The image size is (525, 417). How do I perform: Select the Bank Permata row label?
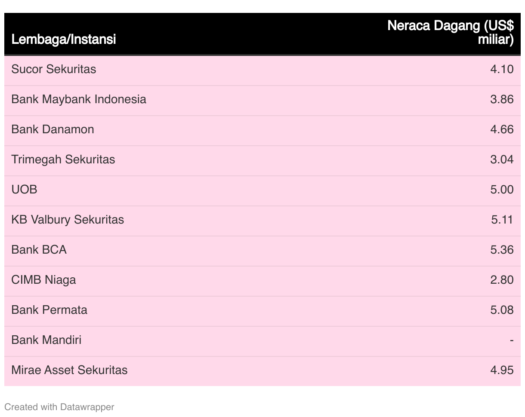coord(49,310)
